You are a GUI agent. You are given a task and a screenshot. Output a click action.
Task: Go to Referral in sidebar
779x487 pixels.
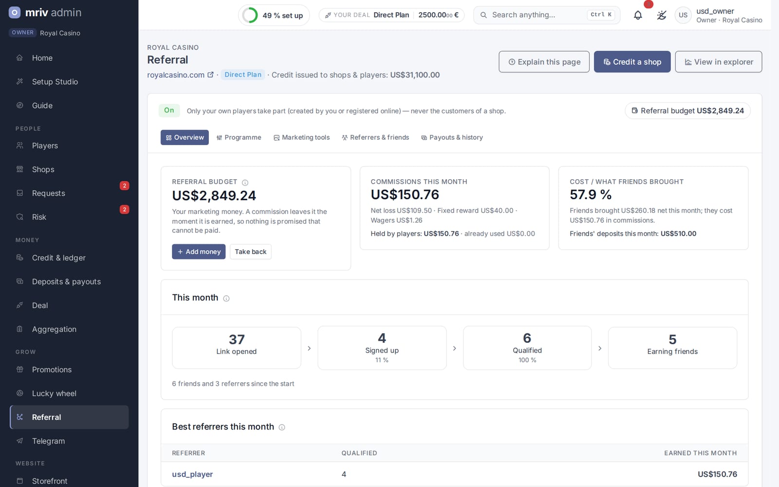pos(69,417)
